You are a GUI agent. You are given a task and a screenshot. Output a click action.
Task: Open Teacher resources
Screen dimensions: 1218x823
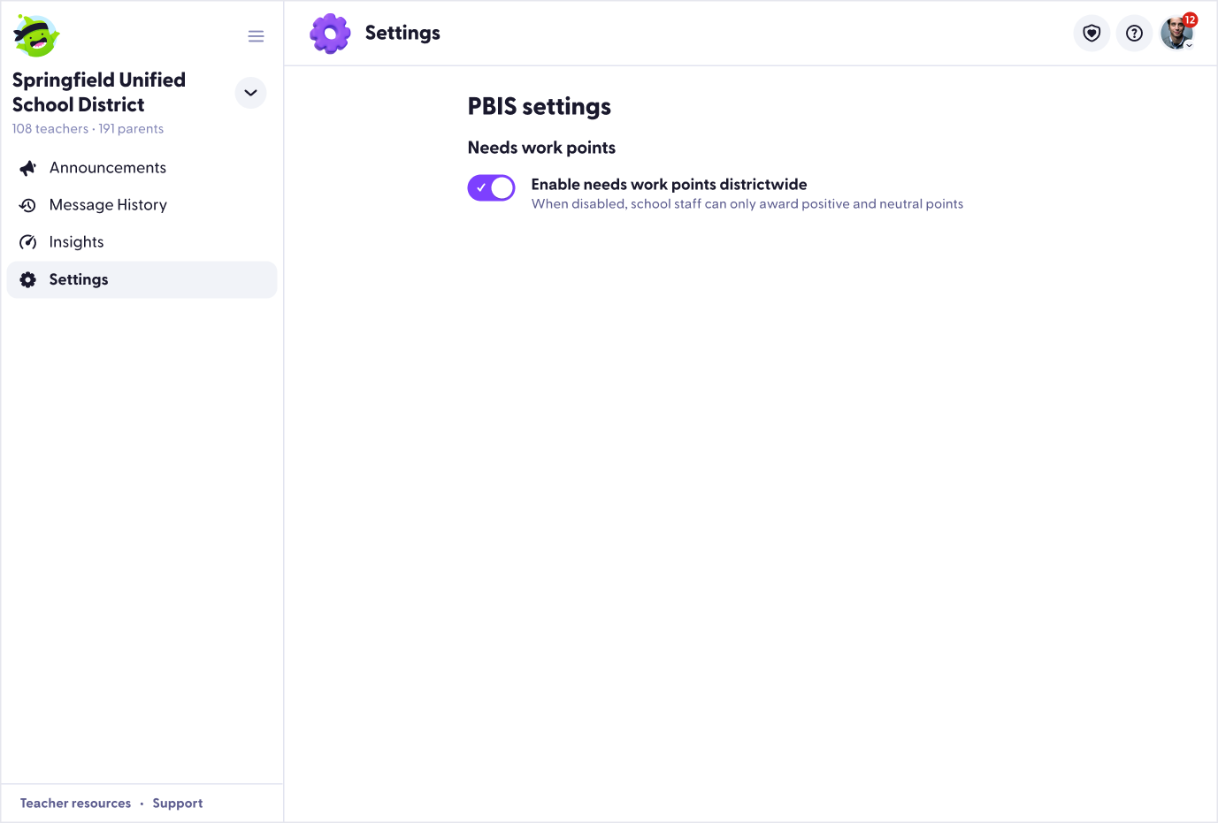[x=75, y=803]
